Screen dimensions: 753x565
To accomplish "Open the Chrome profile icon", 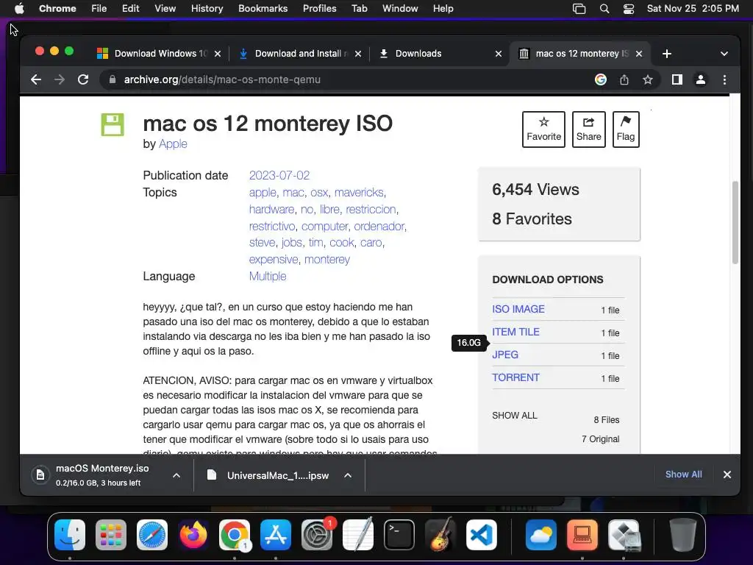I will (x=701, y=79).
